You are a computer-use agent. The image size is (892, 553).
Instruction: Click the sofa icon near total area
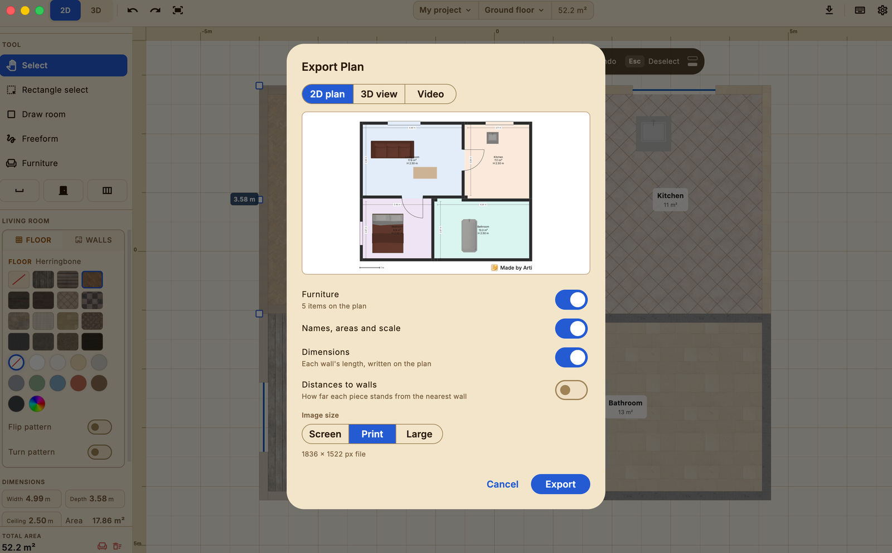point(102,546)
